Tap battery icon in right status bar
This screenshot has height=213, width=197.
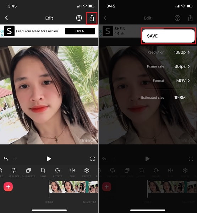[x=190, y=6]
